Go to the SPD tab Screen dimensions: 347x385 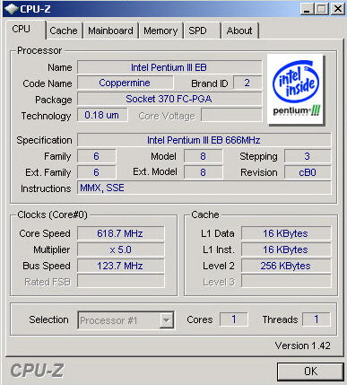(202, 31)
